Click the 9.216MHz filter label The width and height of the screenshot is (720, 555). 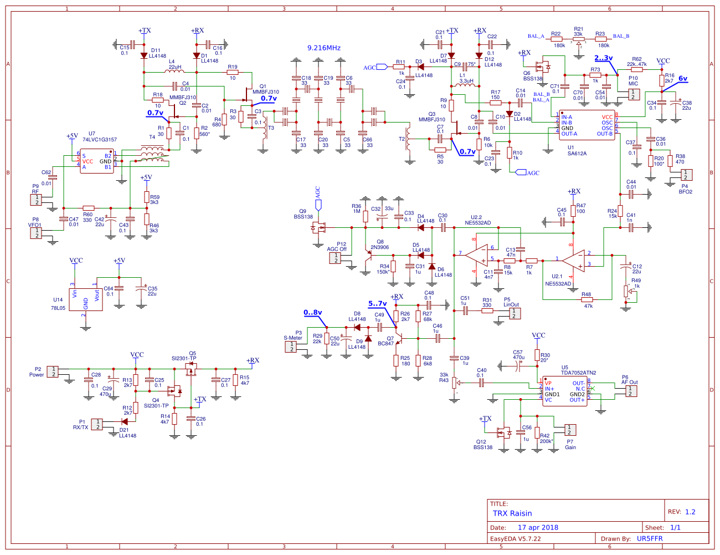324,48
